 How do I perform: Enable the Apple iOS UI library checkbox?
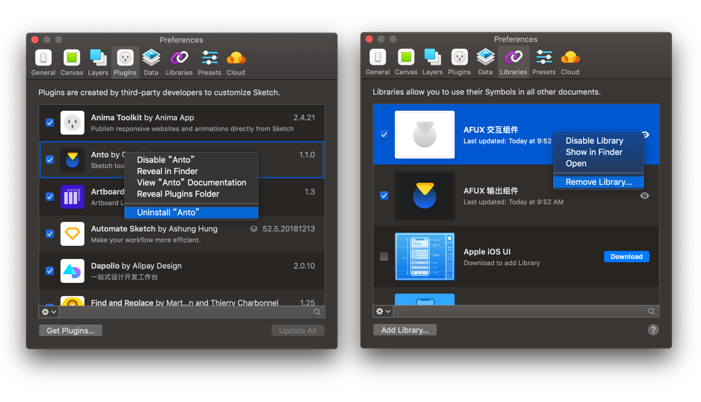[384, 257]
